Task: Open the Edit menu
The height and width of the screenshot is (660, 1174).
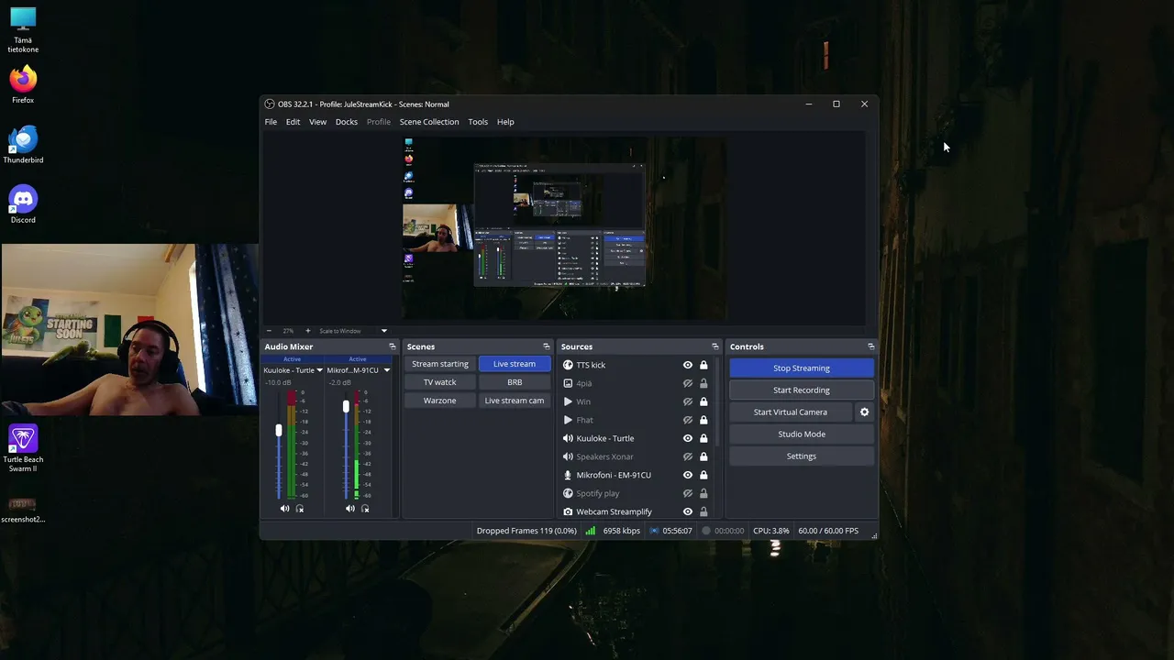Action: [x=293, y=122]
